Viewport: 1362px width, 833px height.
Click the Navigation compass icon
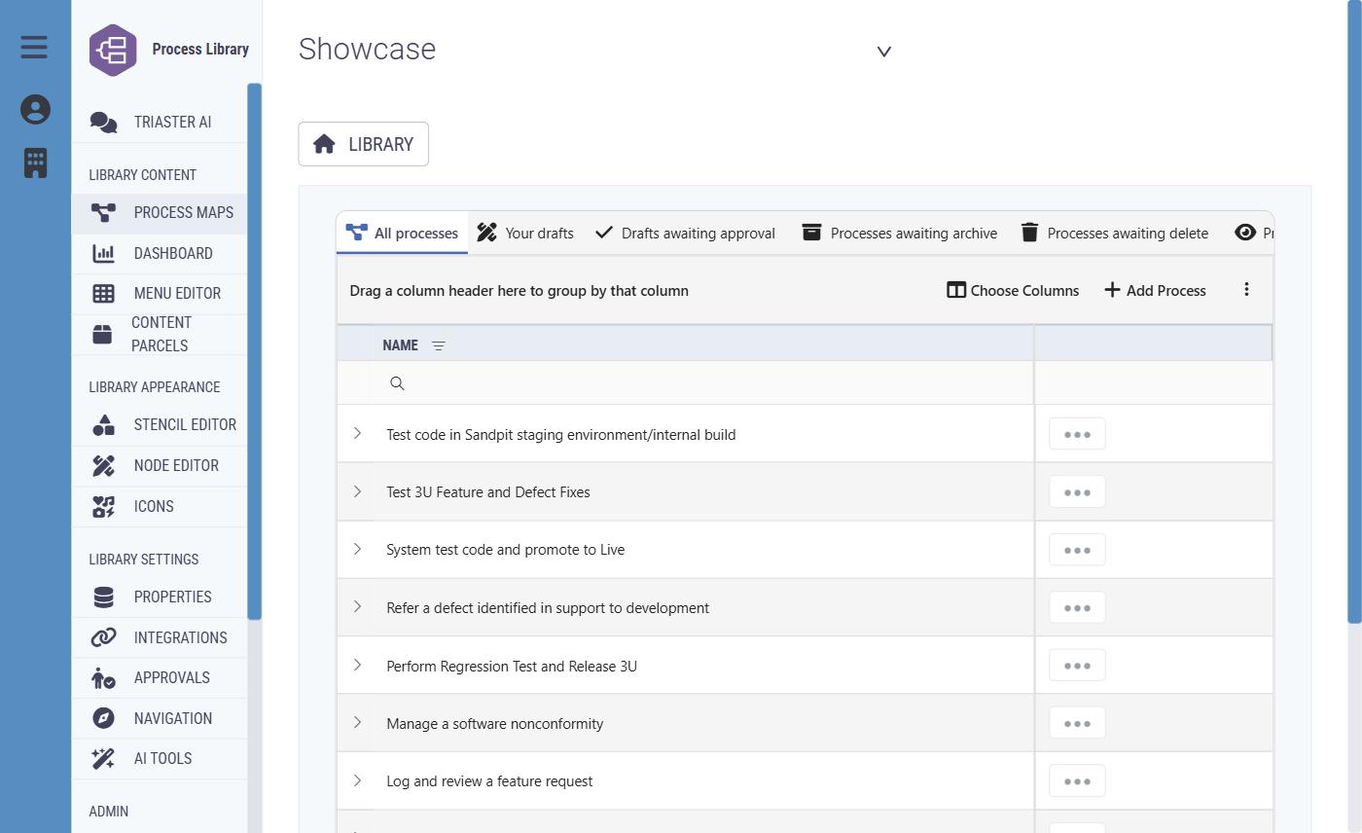pos(103,718)
